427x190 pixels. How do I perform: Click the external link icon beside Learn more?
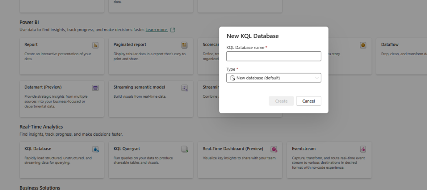(172, 30)
